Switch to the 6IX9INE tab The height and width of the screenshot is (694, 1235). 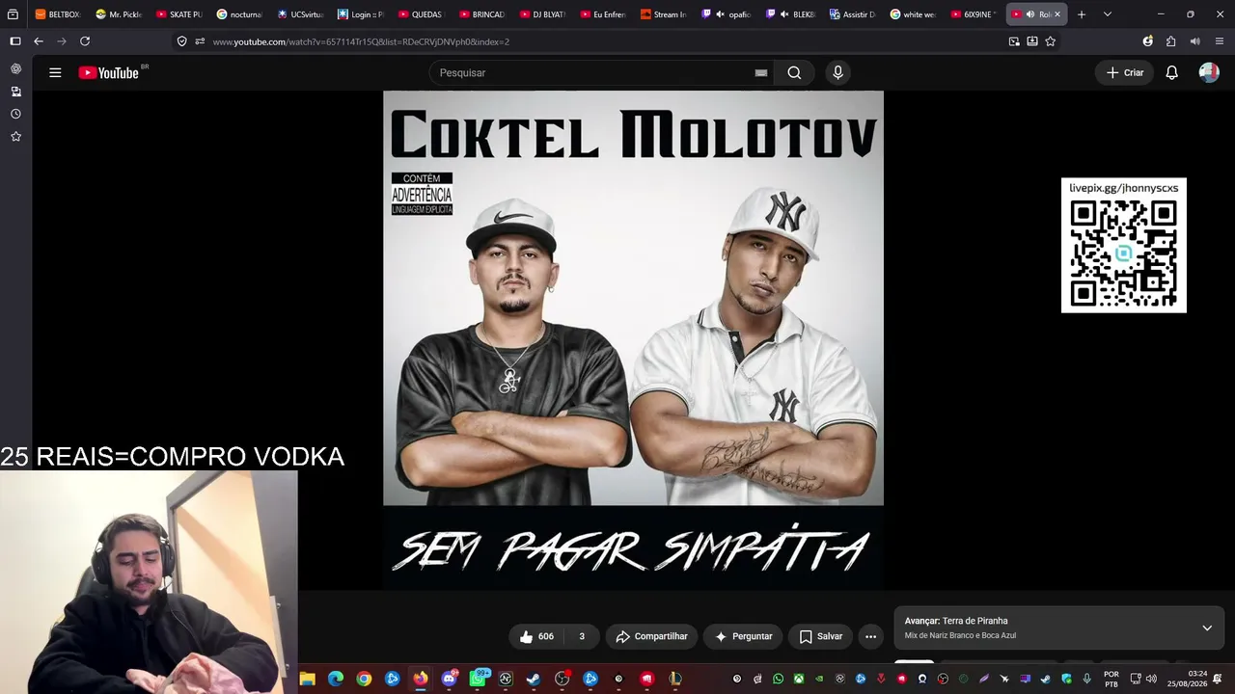point(974,14)
